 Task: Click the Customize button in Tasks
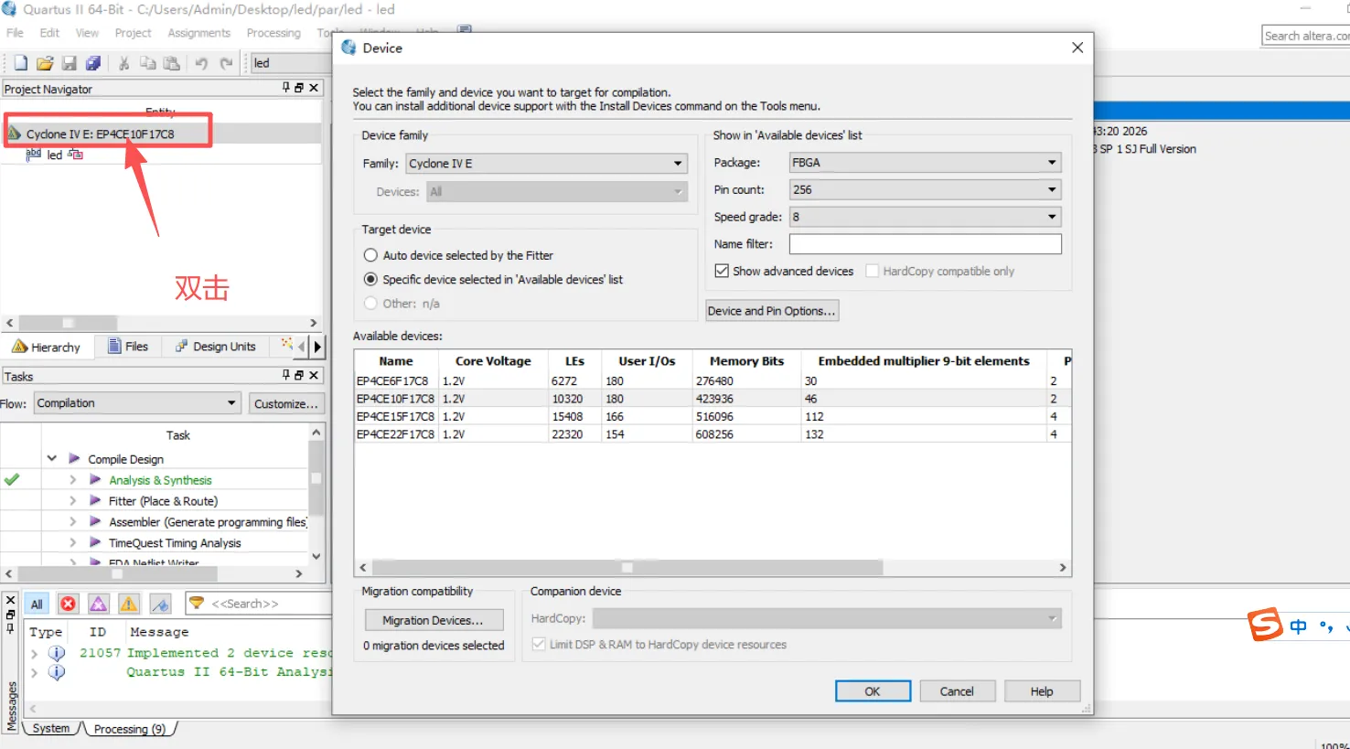[x=285, y=403]
